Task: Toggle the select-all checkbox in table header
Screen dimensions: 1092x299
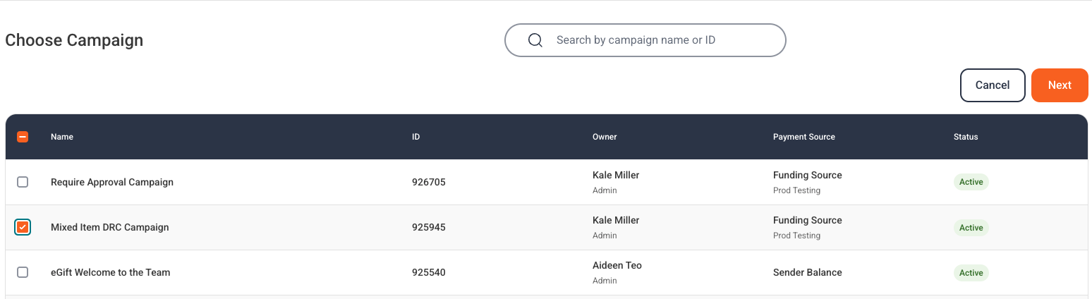Action: [23, 137]
